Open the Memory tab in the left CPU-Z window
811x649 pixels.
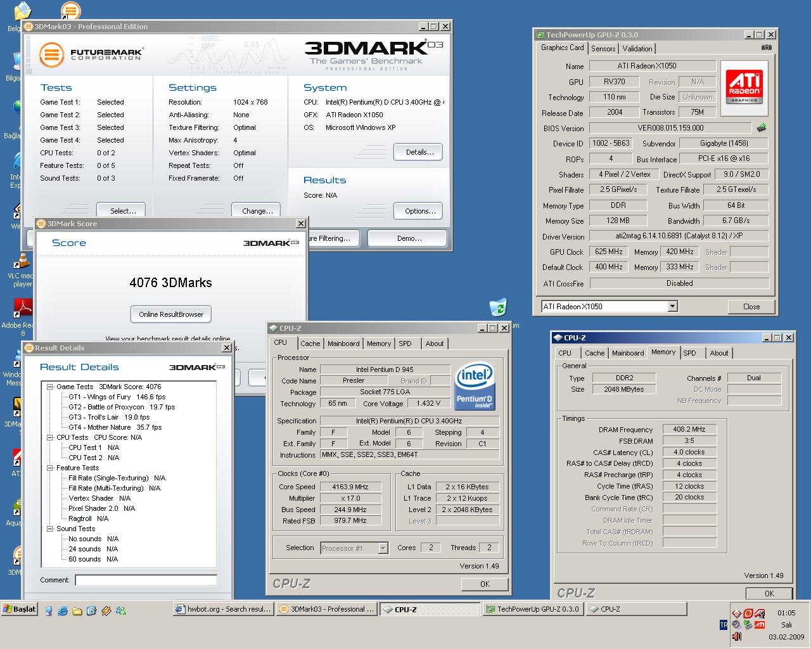click(x=378, y=344)
